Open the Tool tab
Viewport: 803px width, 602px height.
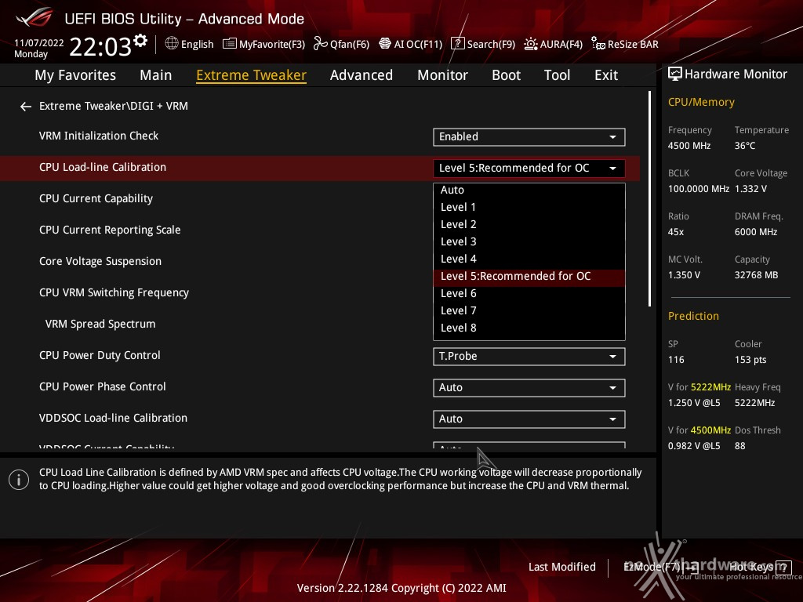tap(558, 75)
